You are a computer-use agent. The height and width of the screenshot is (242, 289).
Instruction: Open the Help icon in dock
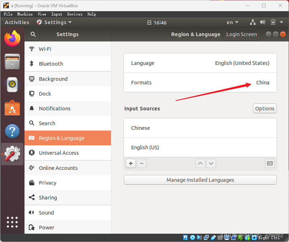pyautogui.click(x=12, y=131)
